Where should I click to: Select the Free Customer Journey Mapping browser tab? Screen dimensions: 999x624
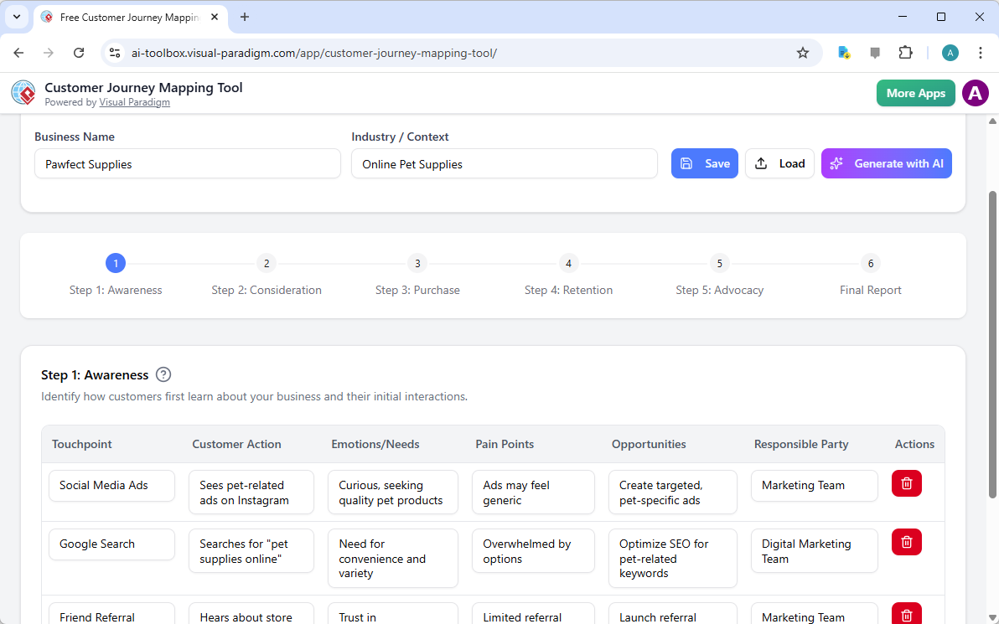pos(126,17)
